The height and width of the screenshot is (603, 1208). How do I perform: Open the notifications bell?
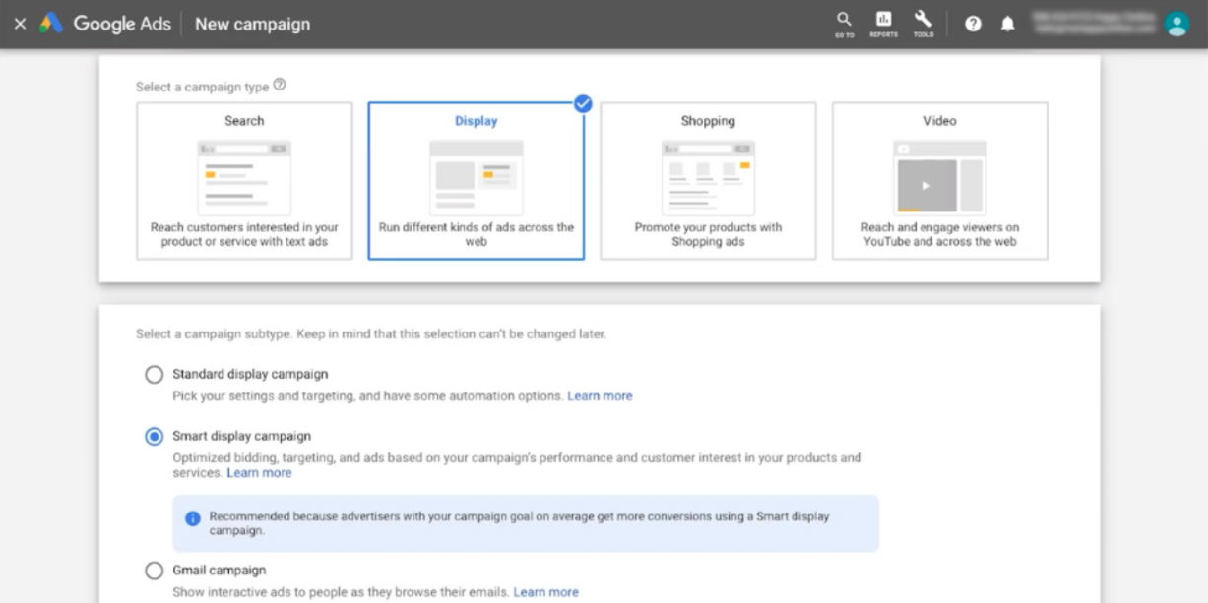click(x=1007, y=24)
